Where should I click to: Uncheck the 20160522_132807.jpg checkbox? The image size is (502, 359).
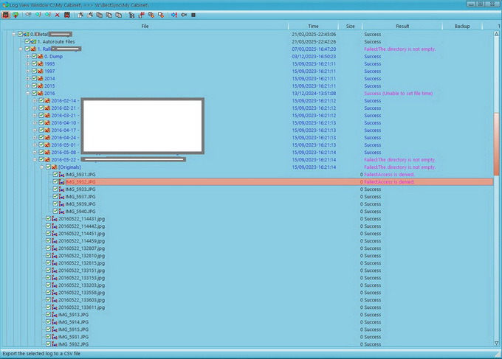[x=48, y=248]
